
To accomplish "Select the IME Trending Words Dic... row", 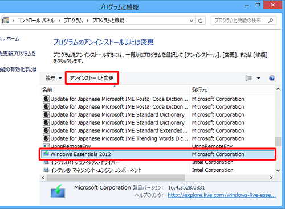I will [x=158, y=138].
